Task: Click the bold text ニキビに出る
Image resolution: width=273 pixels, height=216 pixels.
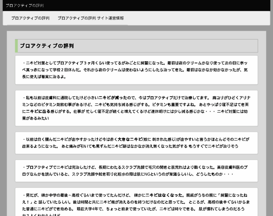Action: pyautogui.click(x=38, y=112)
